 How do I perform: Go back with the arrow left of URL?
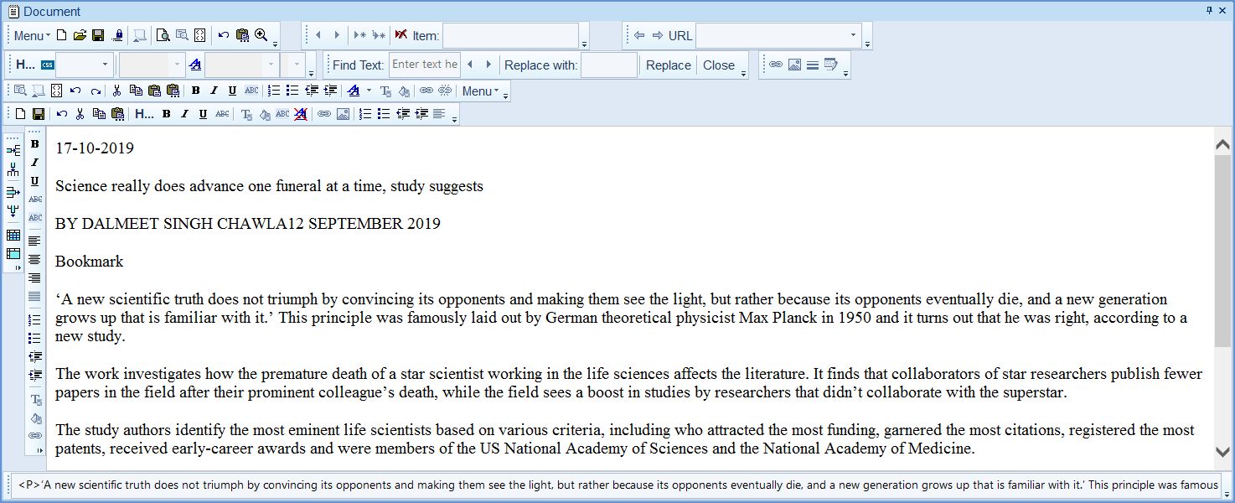coord(639,35)
